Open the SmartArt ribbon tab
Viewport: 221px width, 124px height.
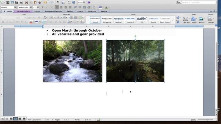[92, 11]
